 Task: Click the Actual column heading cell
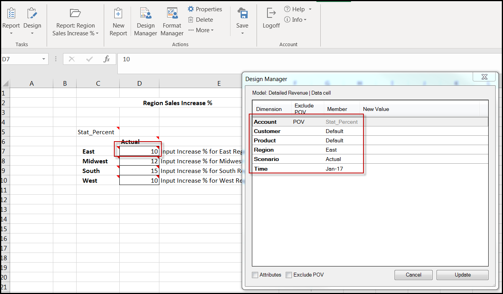coord(140,142)
